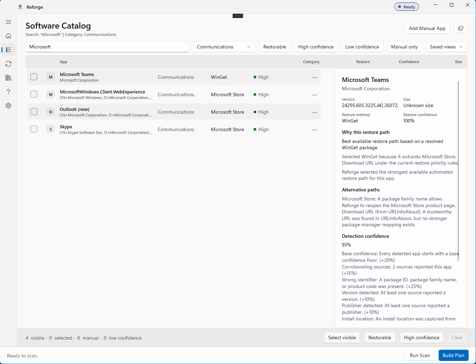Open the Help question mark icon
Image resolution: width=476 pixels, height=364 pixels.
(8, 92)
